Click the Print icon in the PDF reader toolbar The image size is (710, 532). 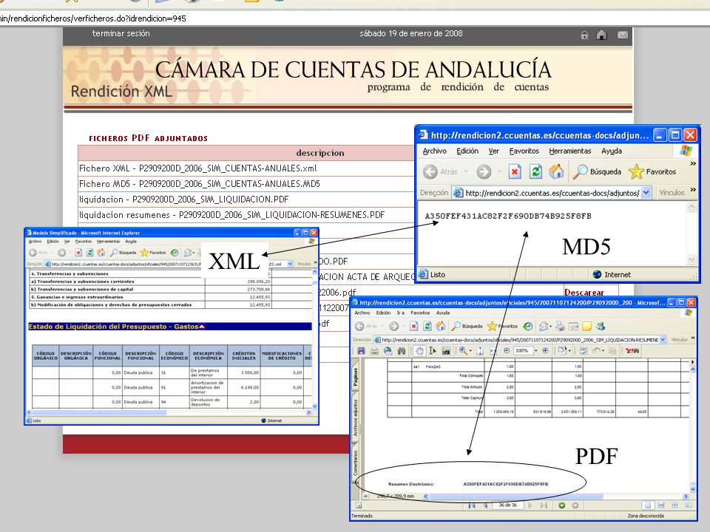374,350
